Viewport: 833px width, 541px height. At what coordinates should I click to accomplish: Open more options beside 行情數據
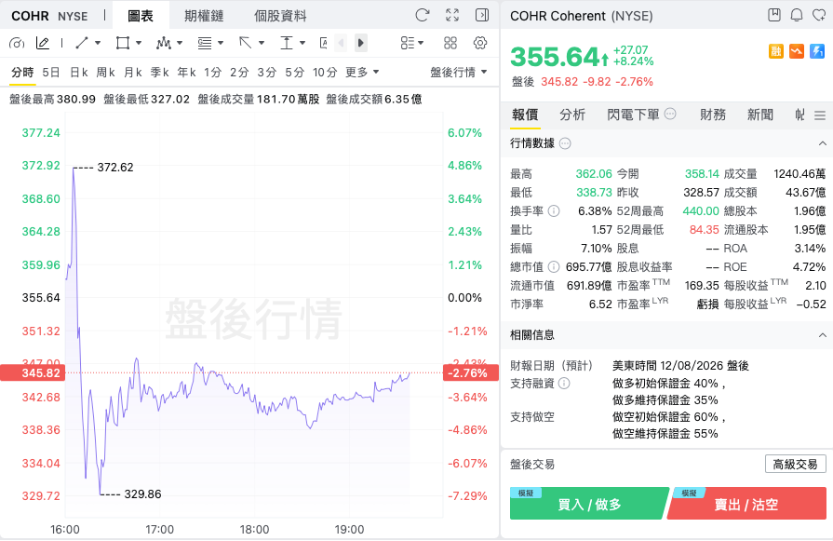point(565,143)
